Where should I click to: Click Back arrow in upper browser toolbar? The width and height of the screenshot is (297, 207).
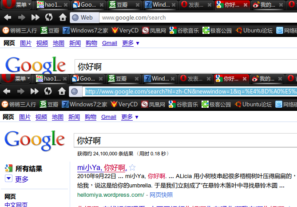click(8, 17)
